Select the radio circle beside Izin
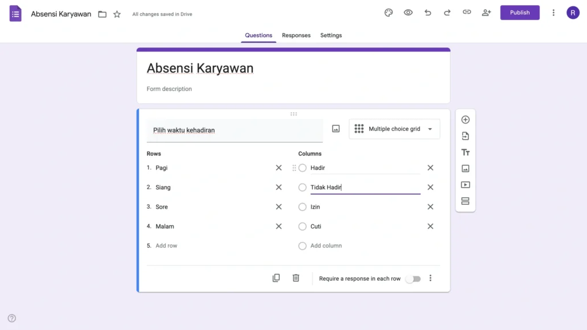 click(303, 207)
